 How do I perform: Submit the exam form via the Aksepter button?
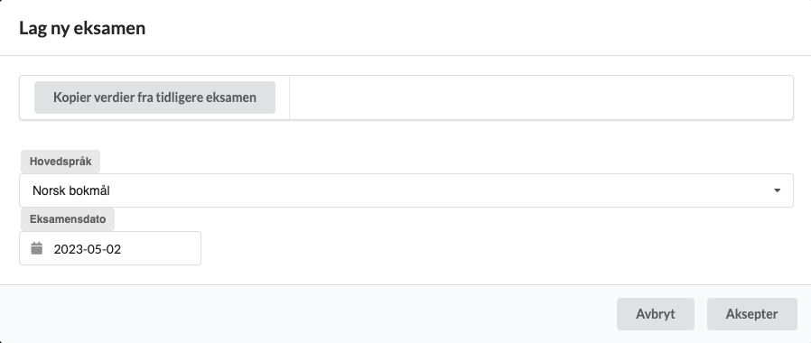[x=751, y=314]
